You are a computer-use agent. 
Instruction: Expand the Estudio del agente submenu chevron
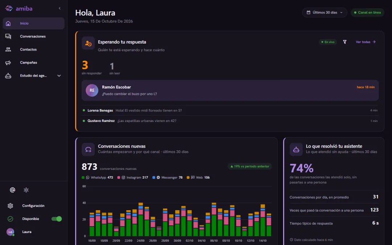pyautogui.click(x=59, y=76)
